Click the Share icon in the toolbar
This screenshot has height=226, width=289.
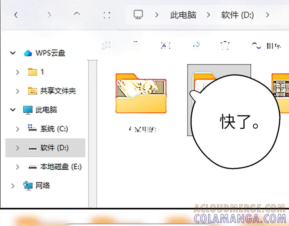pyautogui.click(x=196, y=46)
